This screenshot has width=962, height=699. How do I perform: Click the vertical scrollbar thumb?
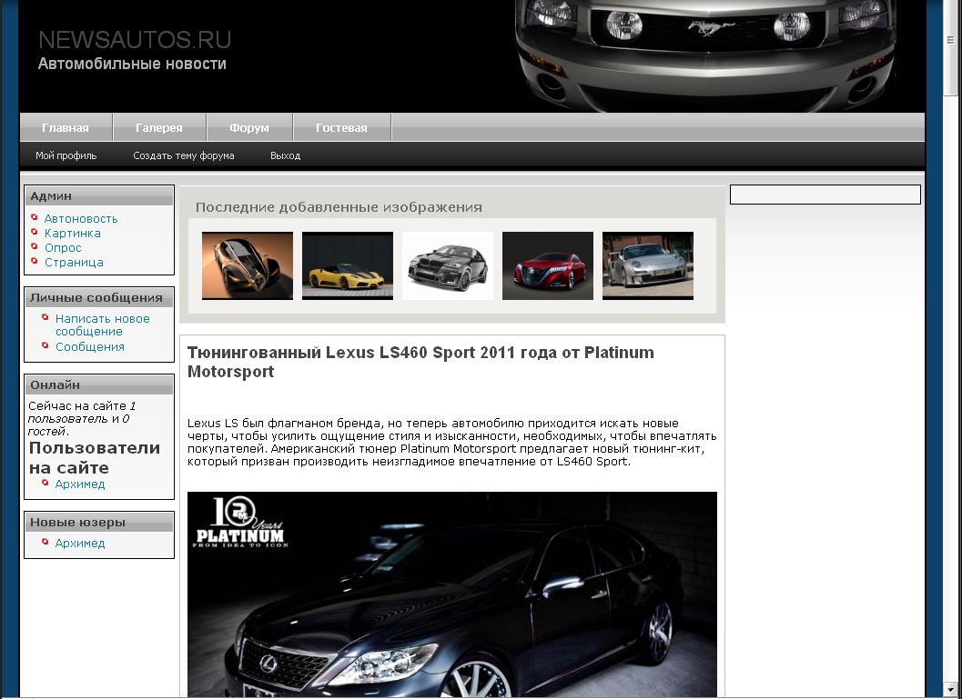click(951, 48)
